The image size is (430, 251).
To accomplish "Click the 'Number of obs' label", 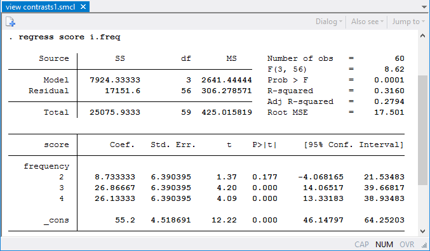I will (300, 58).
